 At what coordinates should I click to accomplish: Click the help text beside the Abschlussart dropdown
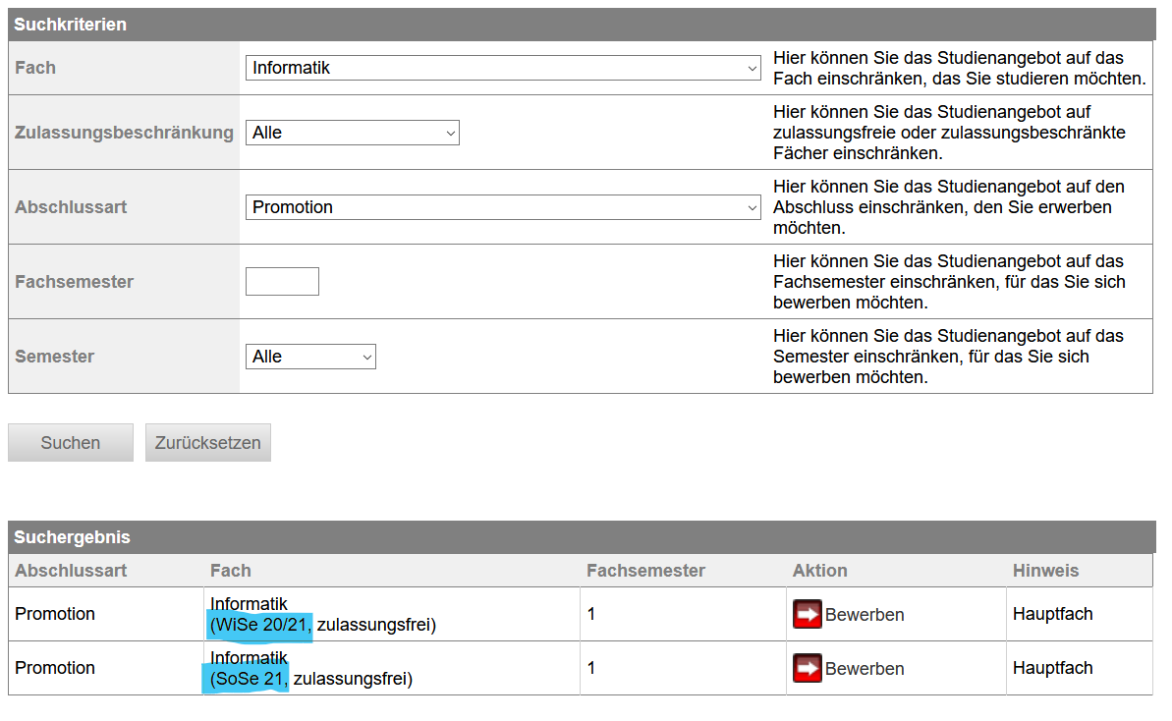coord(949,207)
